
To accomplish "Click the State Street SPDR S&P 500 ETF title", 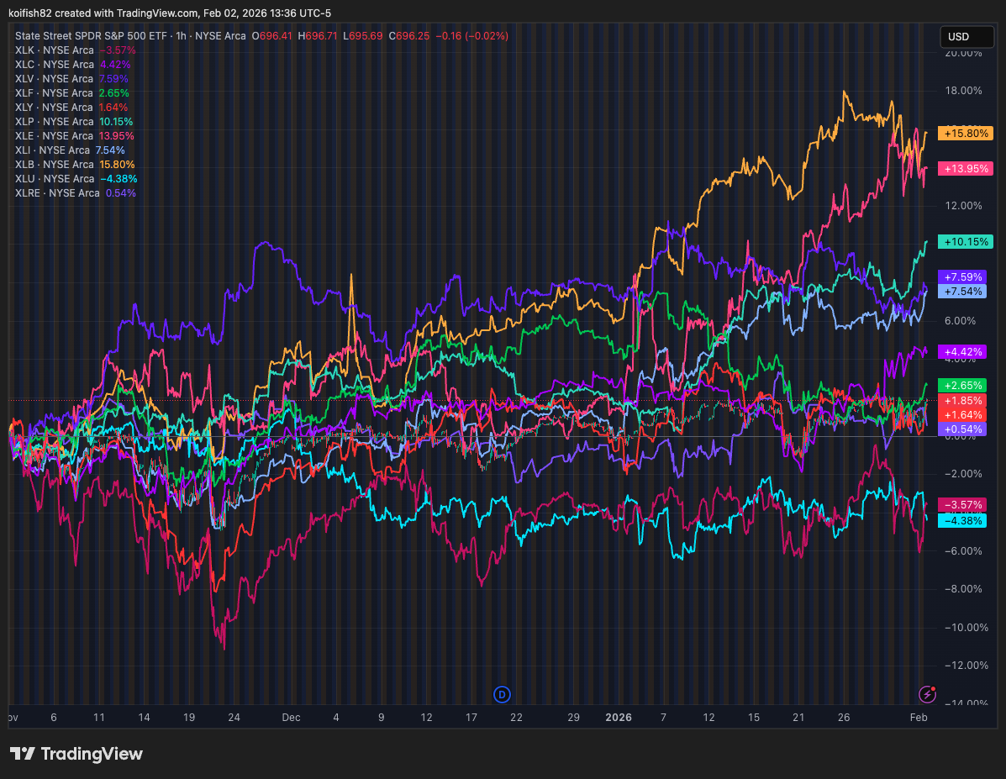I will point(91,36).
